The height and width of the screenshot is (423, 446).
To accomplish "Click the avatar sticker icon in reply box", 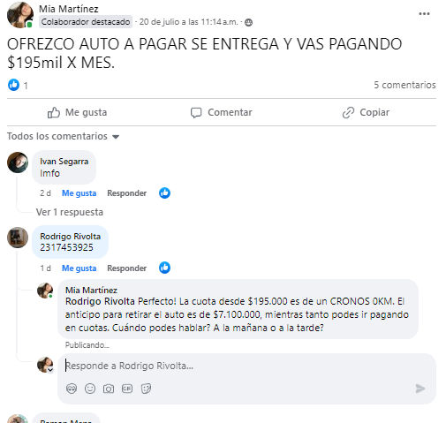I will (72, 389).
